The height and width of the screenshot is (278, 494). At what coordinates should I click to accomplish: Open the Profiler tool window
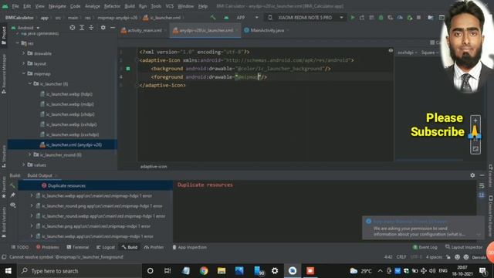[x=154, y=247]
